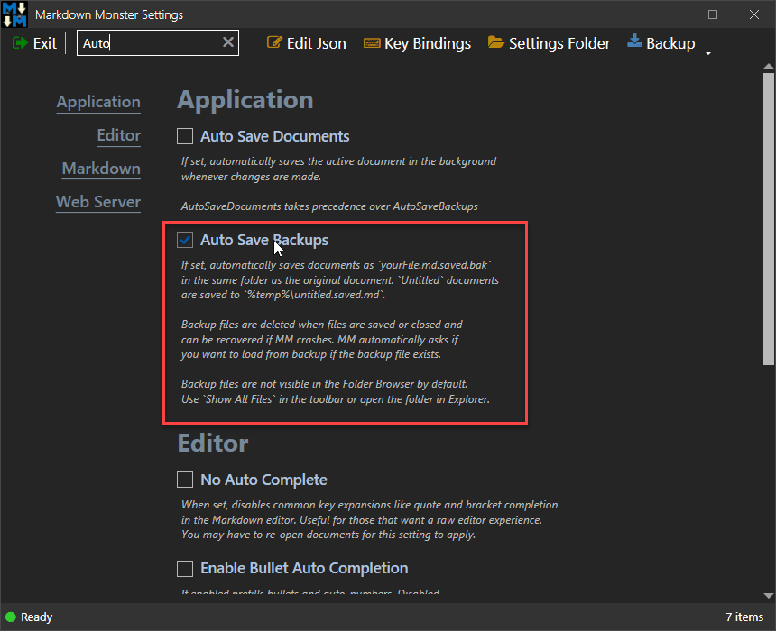This screenshot has width=776, height=631.
Task: Jump to the Web Server section link
Action: pyautogui.click(x=98, y=202)
